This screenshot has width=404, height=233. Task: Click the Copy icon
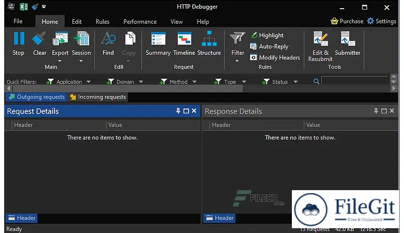(130, 39)
